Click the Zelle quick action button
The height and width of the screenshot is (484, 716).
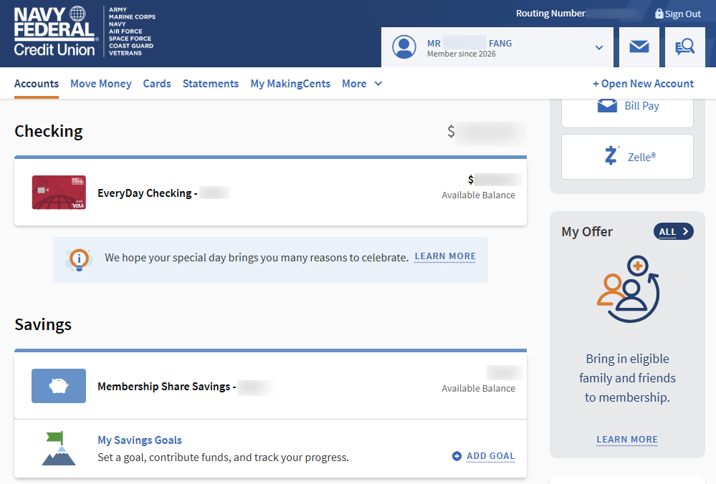627,157
